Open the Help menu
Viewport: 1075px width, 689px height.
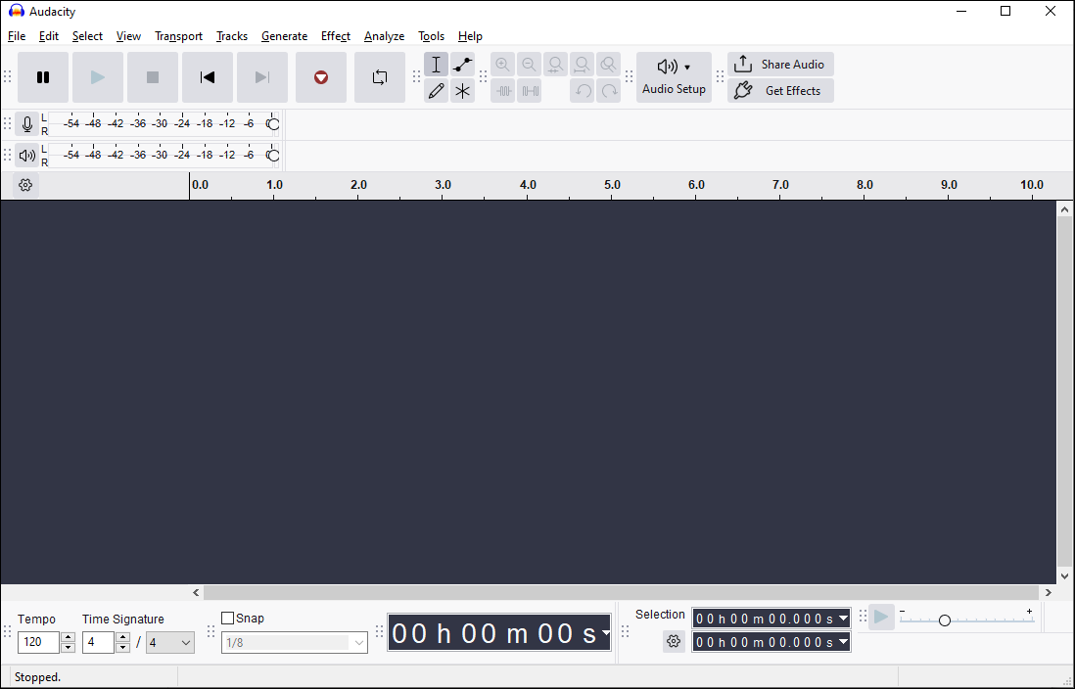pos(470,36)
